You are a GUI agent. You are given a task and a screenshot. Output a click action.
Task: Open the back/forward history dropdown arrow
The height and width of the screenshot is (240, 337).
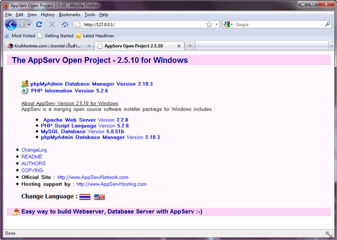29,25
